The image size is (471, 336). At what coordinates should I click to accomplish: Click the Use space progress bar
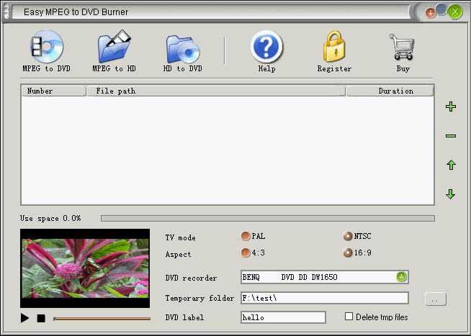click(268, 218)
